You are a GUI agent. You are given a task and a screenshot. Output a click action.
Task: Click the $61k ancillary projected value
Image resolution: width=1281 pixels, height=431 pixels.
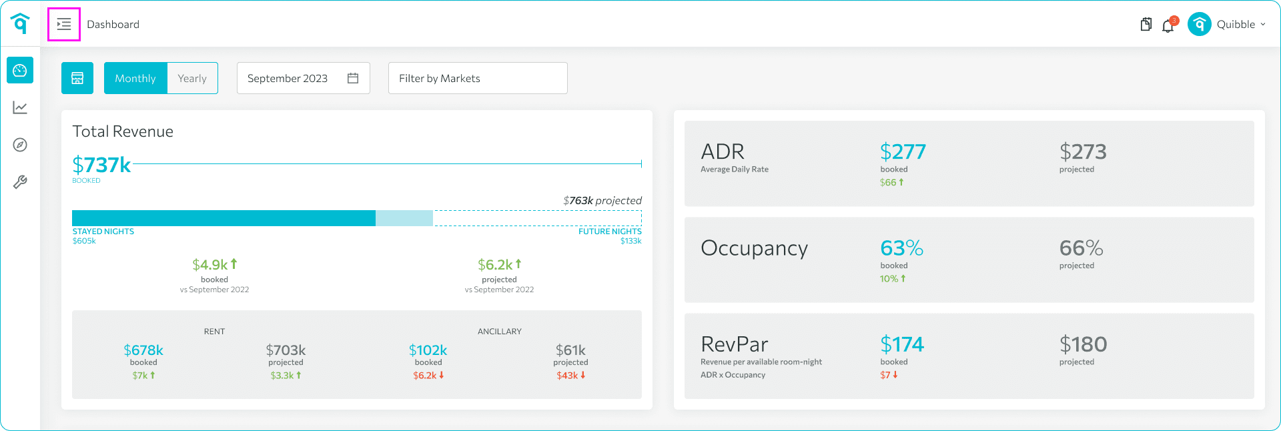tap(570, 350)
